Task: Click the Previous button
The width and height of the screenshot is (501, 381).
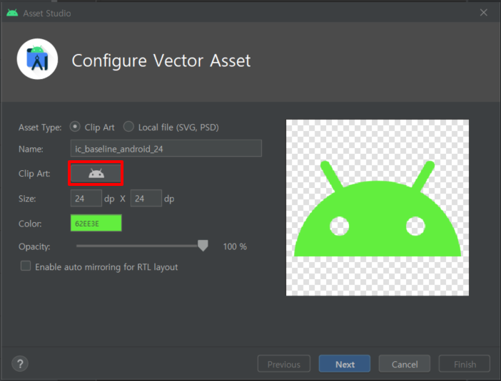Action: (x=284, y=364)
